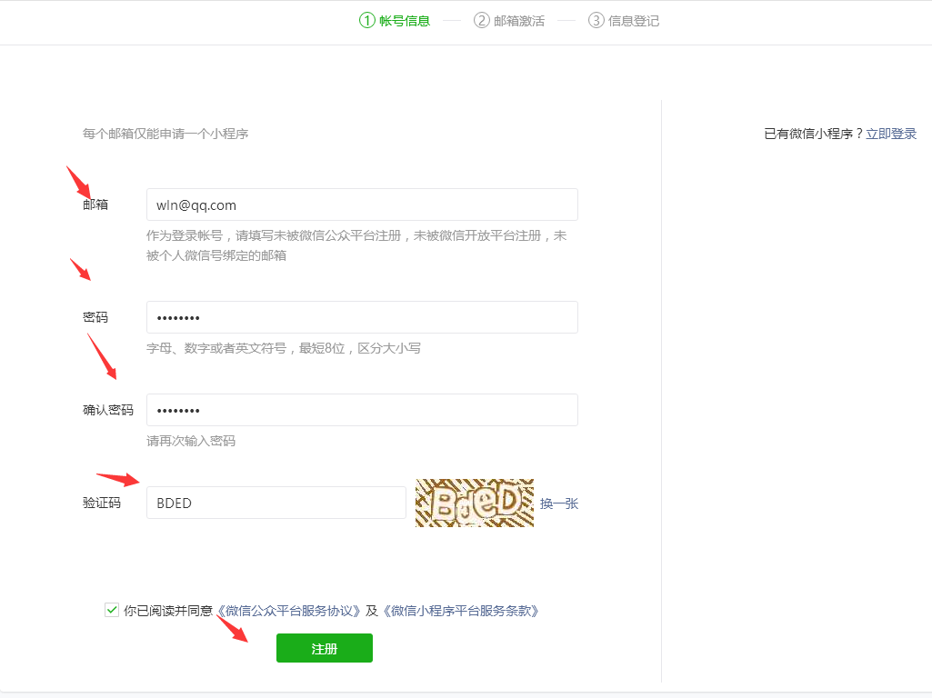Select the 邮箱激活 step label

pos(519,21)
